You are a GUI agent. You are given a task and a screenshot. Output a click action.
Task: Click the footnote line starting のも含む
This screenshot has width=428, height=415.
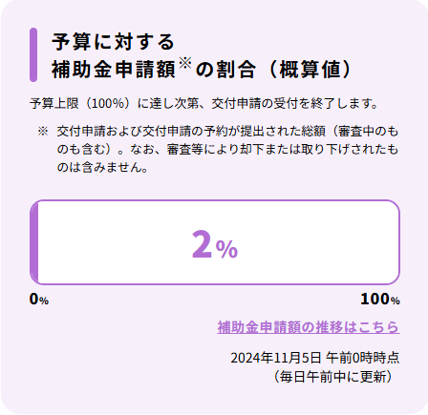point(227,149)
